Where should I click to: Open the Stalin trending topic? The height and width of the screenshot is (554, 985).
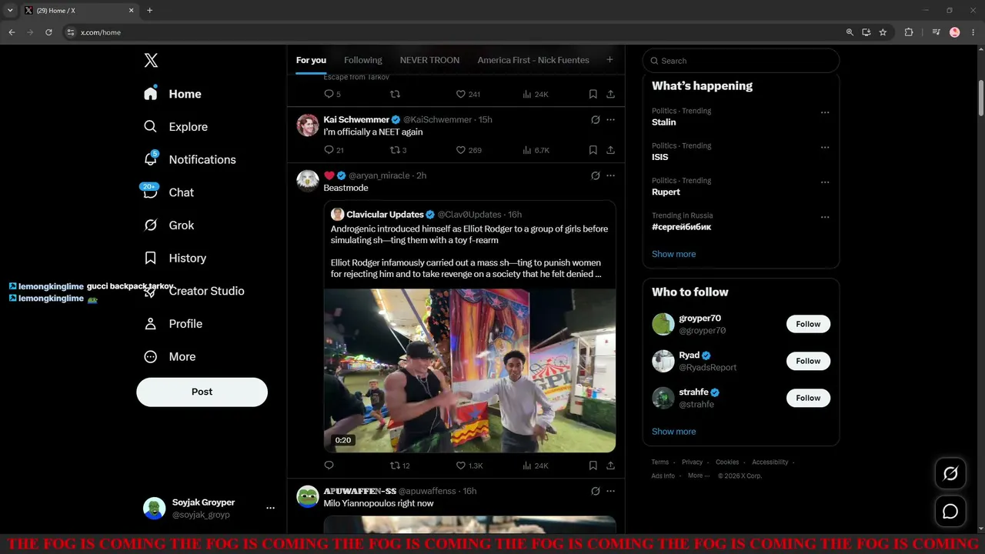tap(664, 122)
